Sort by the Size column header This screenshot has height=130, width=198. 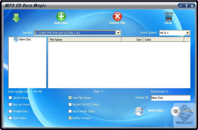(132, 40)
